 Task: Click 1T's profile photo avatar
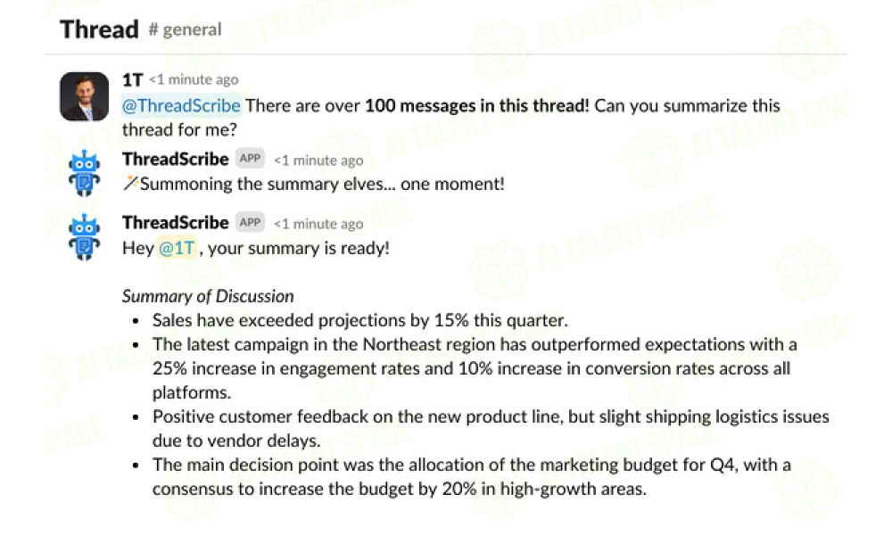pos(84,96)
